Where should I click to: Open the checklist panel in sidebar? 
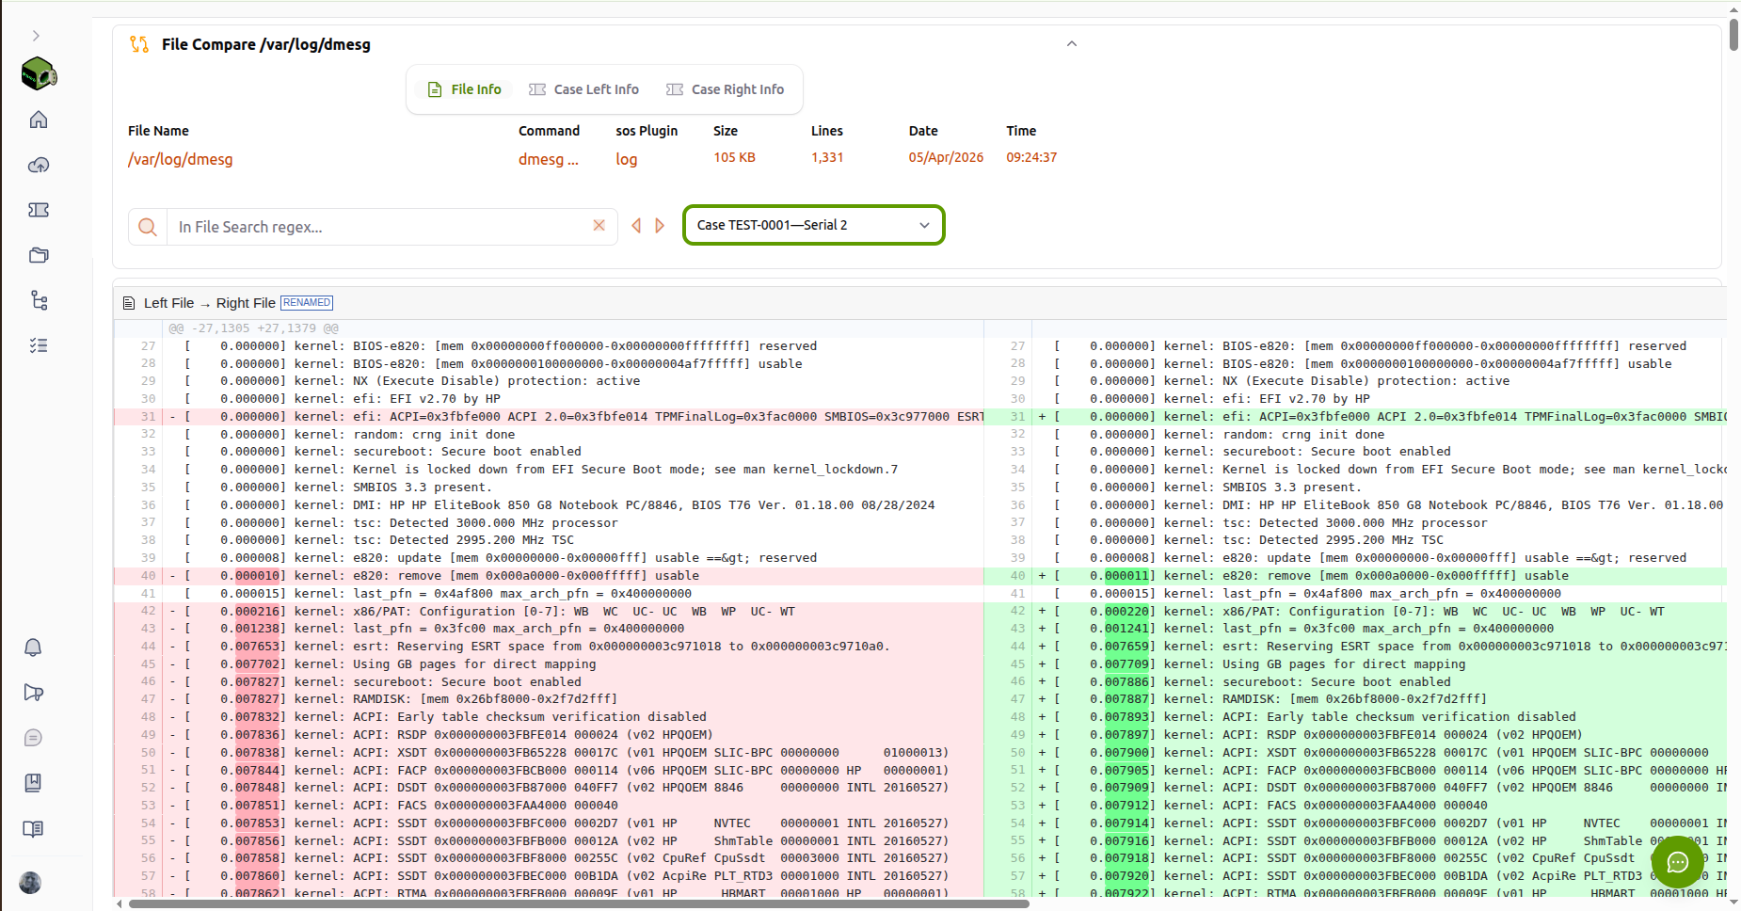38,345
